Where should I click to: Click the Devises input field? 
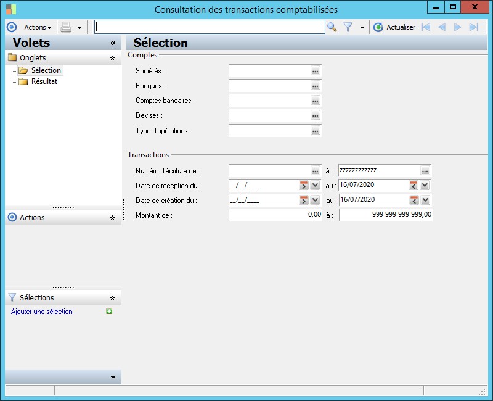(x=269, y=116)
